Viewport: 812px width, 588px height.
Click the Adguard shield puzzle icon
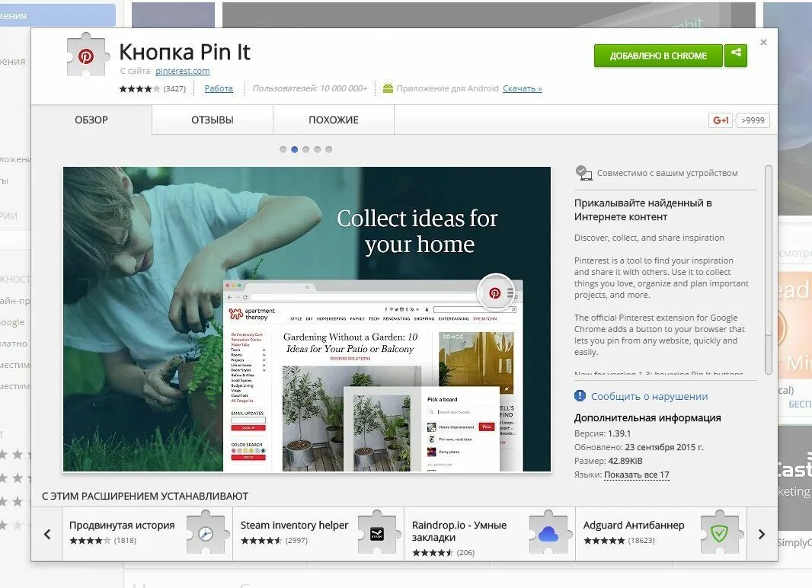click(x=721, y=532)
